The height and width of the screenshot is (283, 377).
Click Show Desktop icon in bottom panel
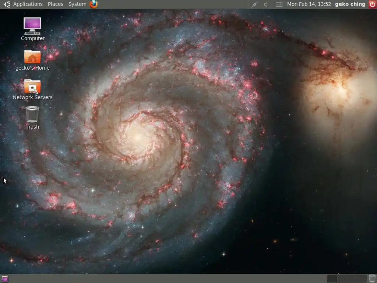coord(5,279)
